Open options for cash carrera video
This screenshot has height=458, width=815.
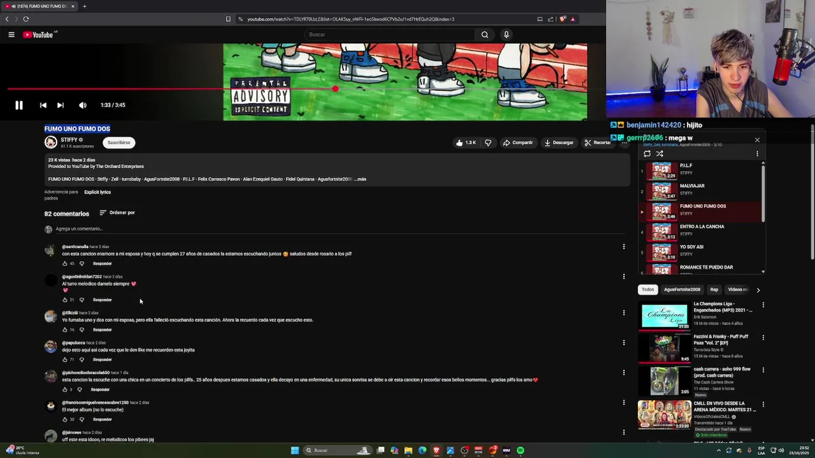(x=763, y=370)
